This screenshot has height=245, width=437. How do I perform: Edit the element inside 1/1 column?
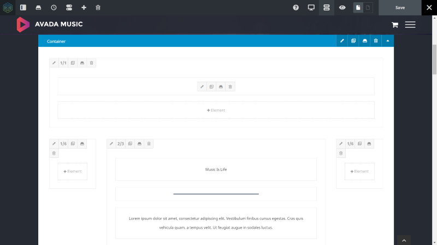coord(202,87)
